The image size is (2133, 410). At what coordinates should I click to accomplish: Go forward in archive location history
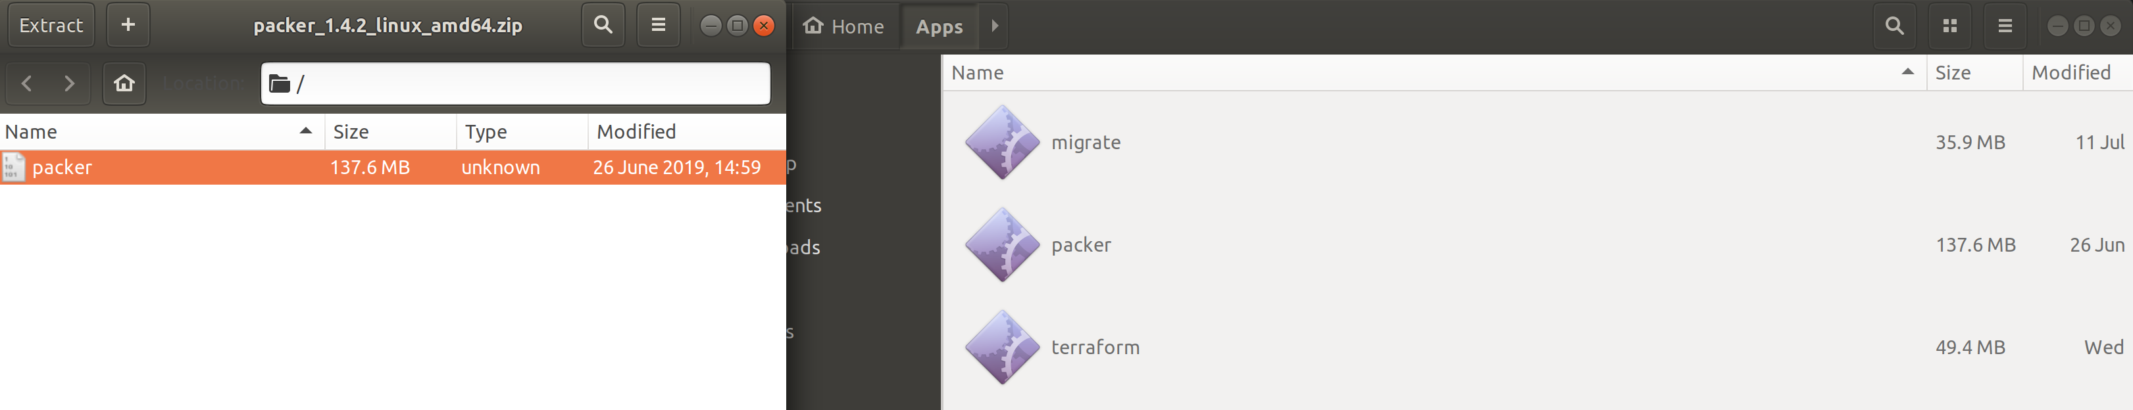click(x=70, y=83)
